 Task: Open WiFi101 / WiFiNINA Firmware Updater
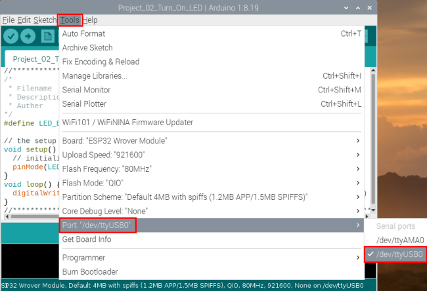(212, 123)
